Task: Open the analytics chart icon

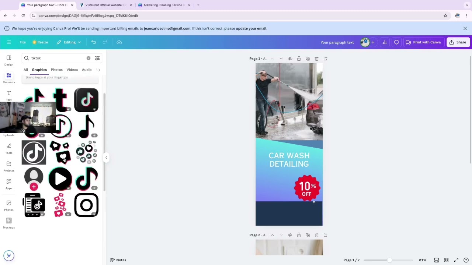Action: click(x=385, y=42)
